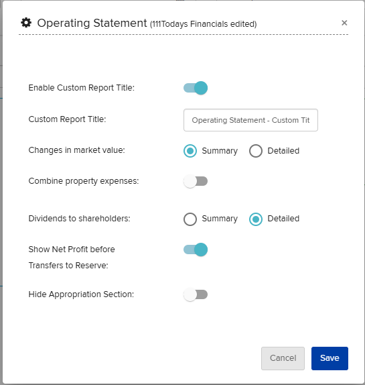365x385 pixels.
Task: Close the Operating Statement dialog with X
Action: pyautogui.click(x=344, y=23)
